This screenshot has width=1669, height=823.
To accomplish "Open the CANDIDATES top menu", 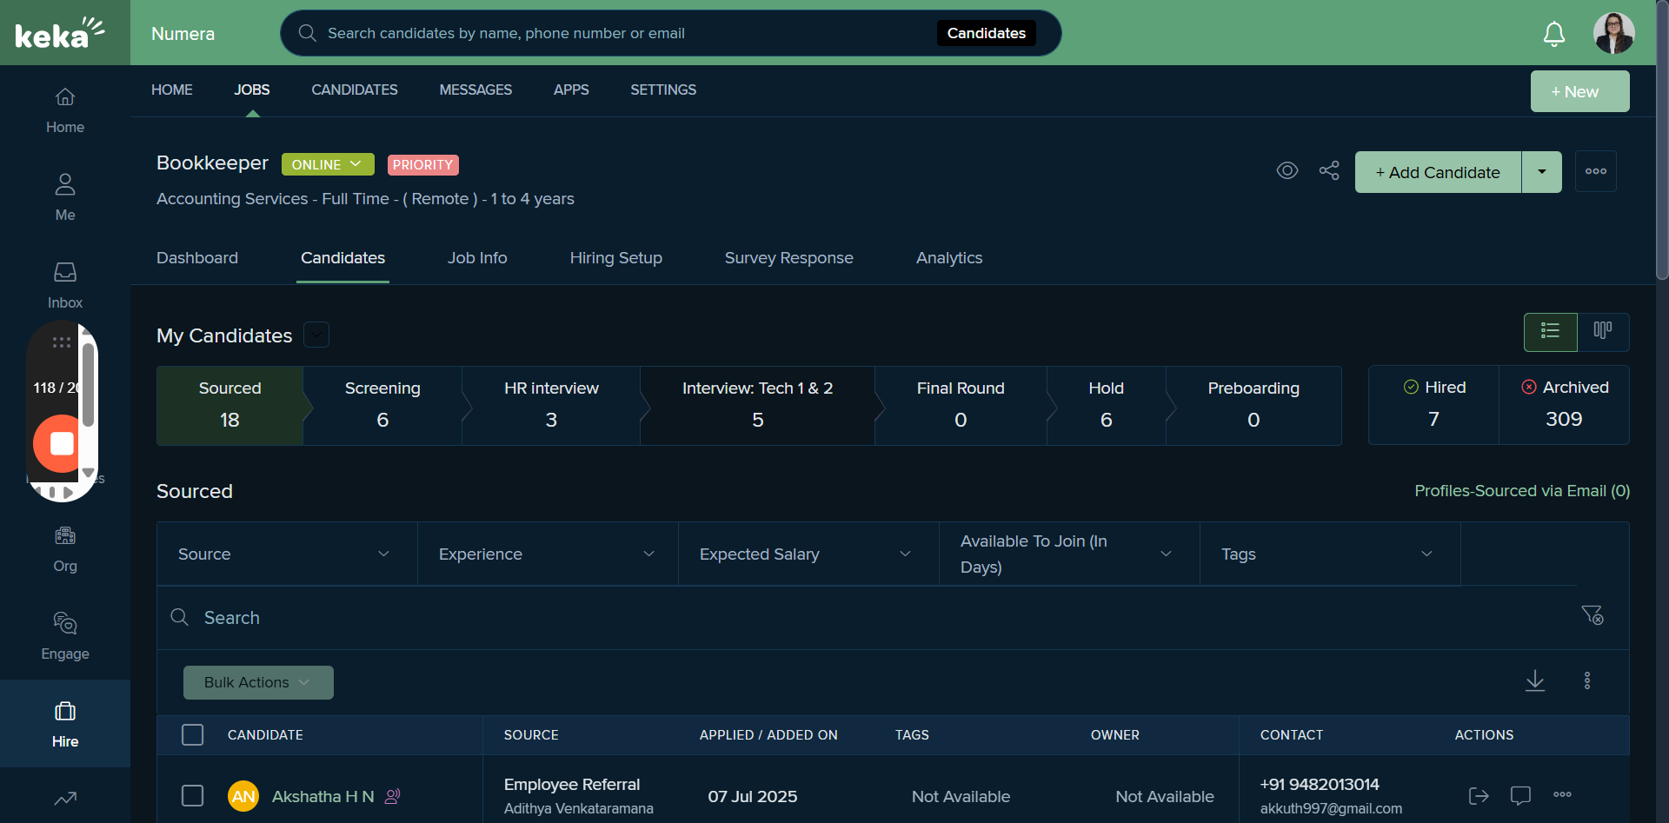I will click(355, 90).
